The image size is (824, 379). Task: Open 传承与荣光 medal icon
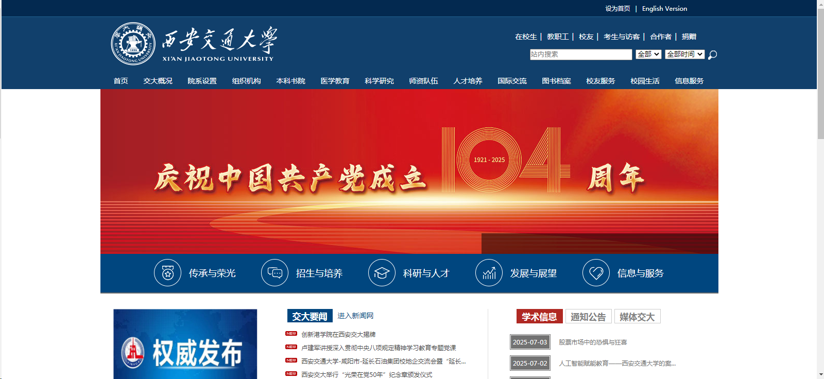(167, 272)
